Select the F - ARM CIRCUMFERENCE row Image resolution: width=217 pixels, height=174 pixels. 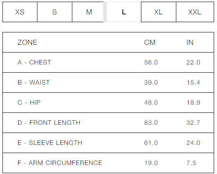coord(108,163)
